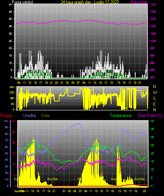Click the 1005 pressure axis value

click(x=153, y=34)
